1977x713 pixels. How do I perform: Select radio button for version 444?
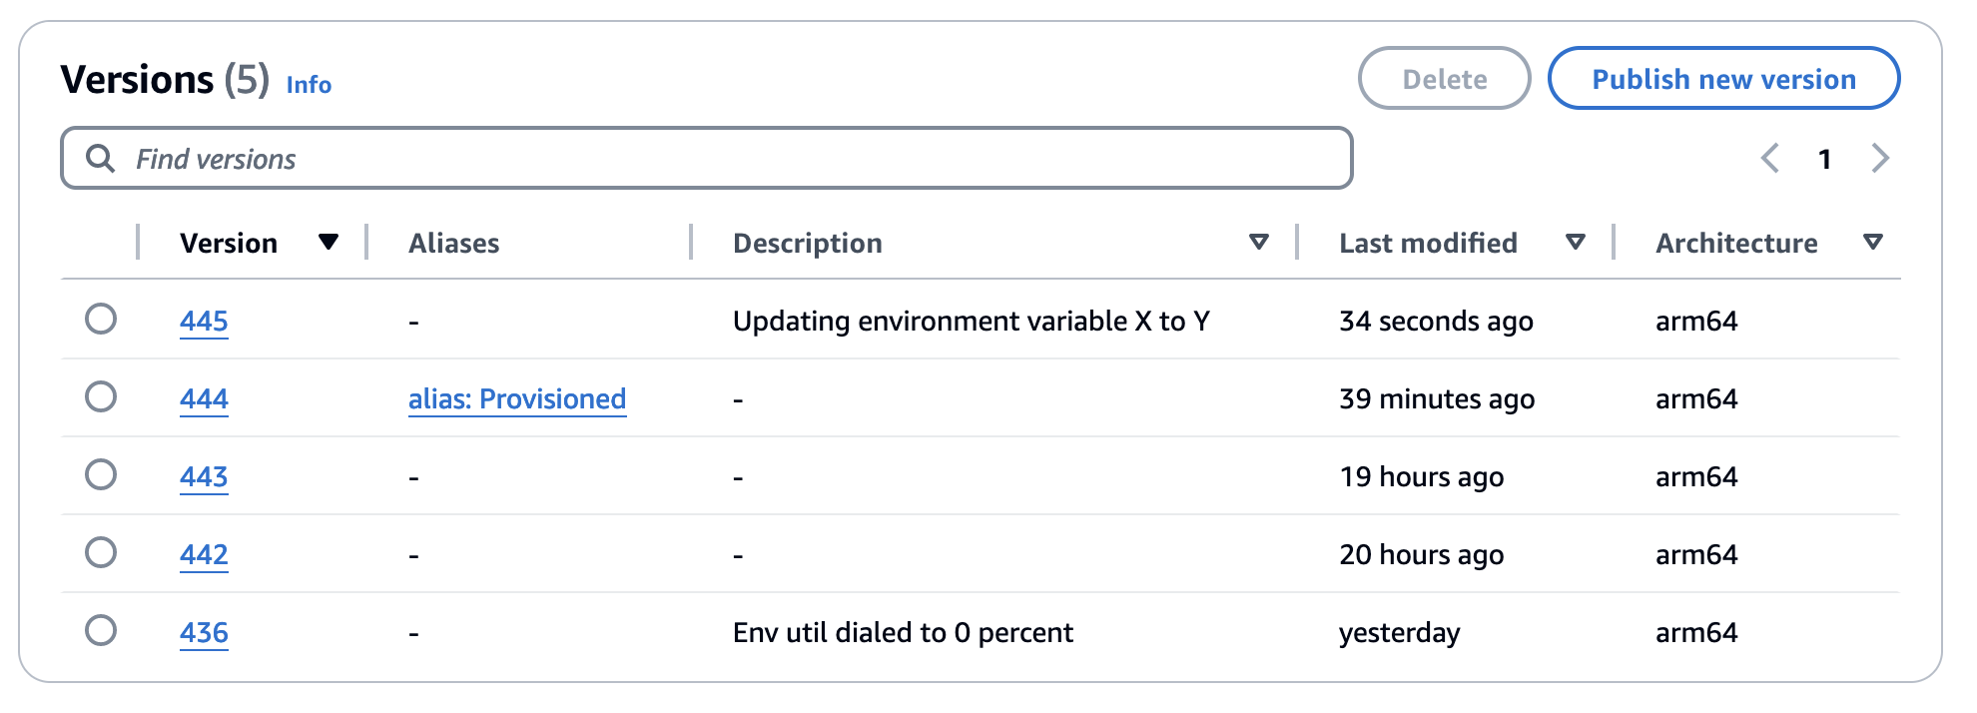click(101, 397)
